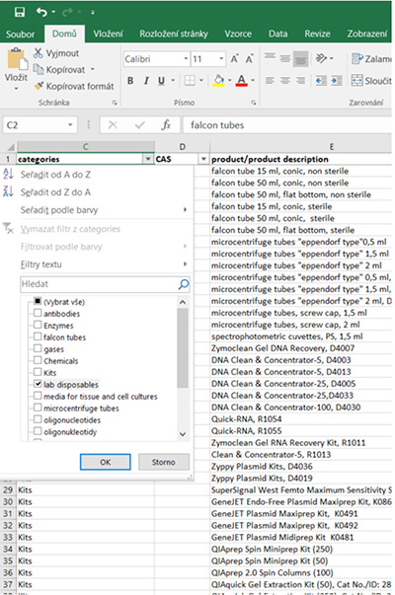Click the align text right icon

300,81
